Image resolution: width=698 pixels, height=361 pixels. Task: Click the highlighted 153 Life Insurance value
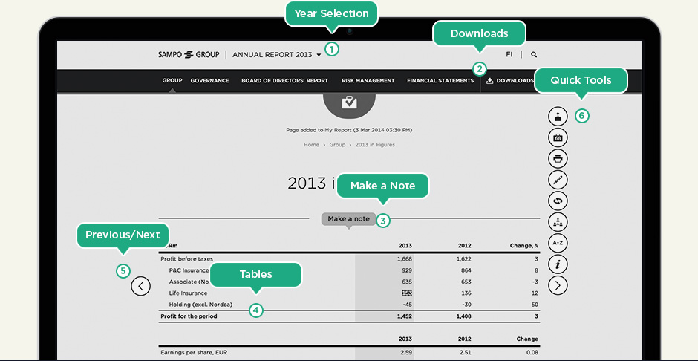pos(407,293)
